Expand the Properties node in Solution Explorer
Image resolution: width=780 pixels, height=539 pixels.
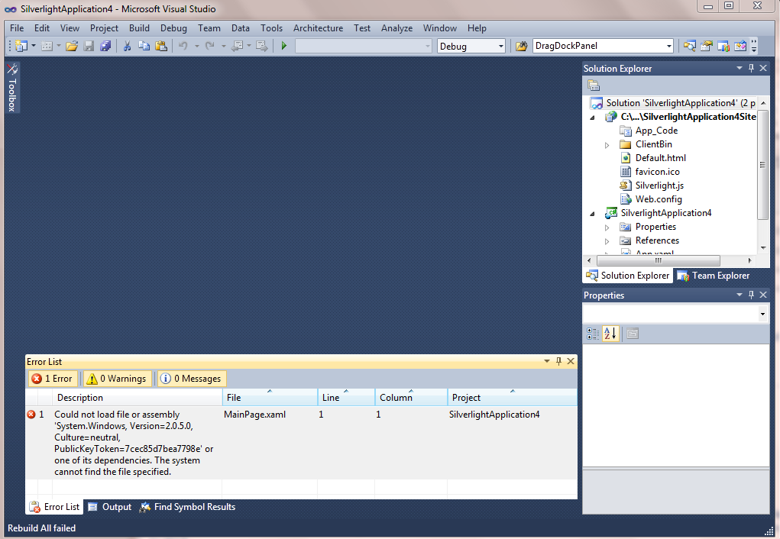coord(607,228)
